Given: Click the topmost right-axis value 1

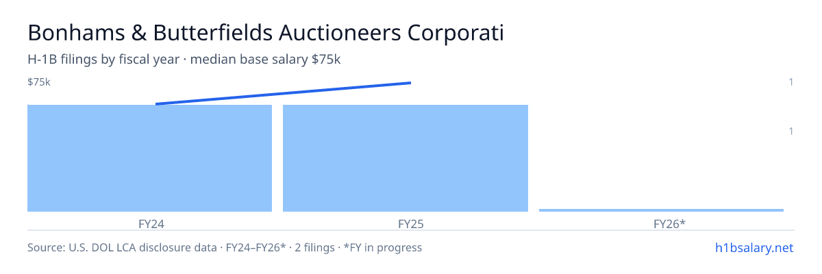Looking at the screenshot, I should 791,82.
